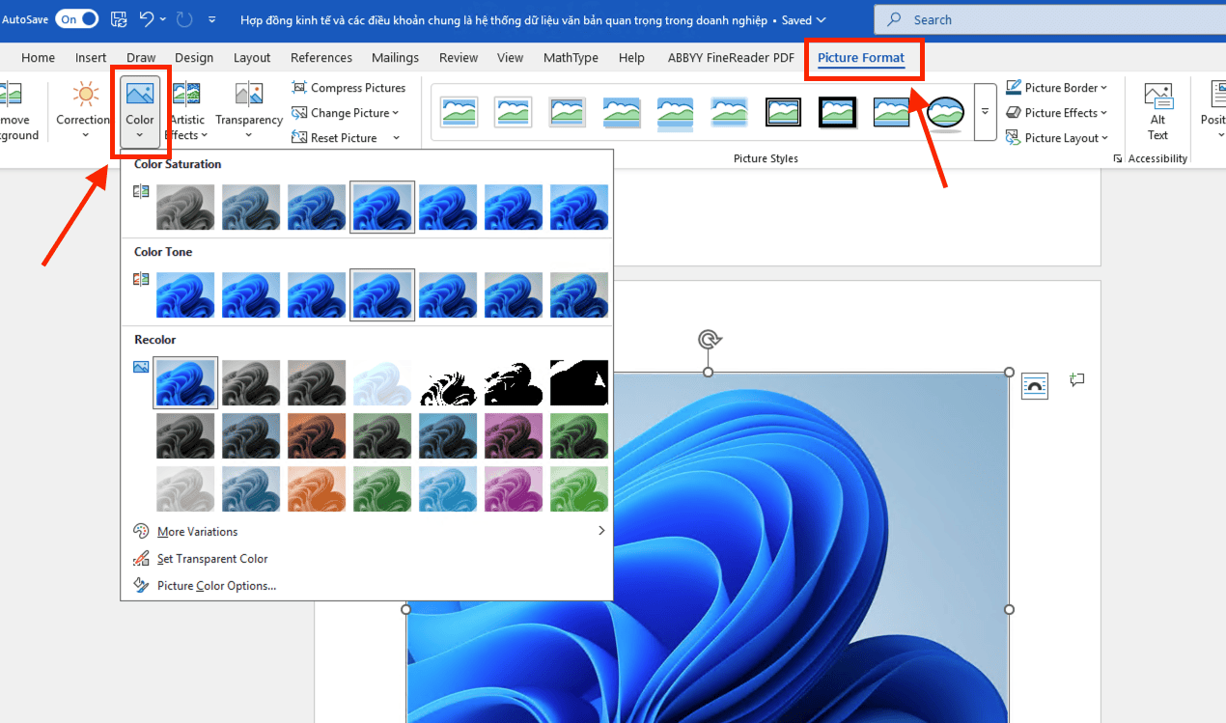Viewport: 1226px width, 723px height.
Task: Click the Compress Pictures icon
Action: point(299,88)
